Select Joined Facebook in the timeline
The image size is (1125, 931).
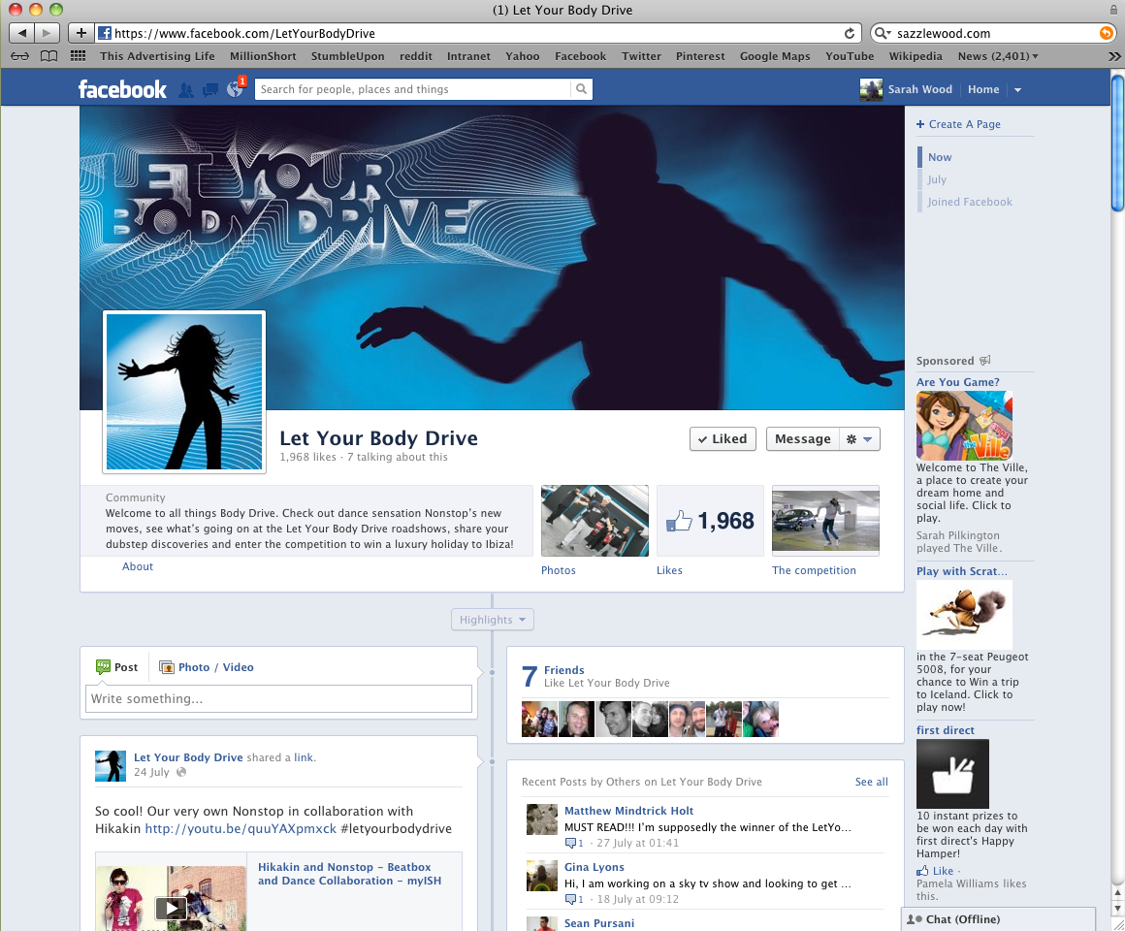coord(969,202)
